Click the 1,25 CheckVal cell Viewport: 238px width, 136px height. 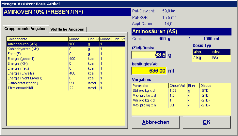178,91
